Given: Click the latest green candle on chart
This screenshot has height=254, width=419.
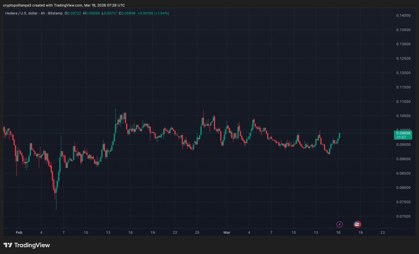Looking at the screenshot, I should click(339, 136).
